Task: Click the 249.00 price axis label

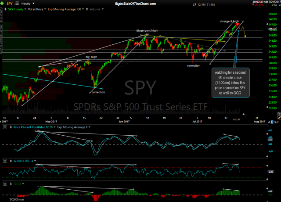Action: pos(272,14)
